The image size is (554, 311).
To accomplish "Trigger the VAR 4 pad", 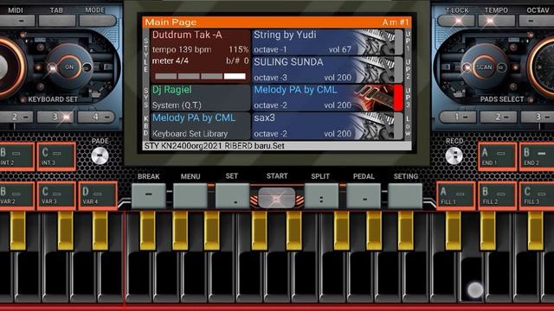I will 98,196.
